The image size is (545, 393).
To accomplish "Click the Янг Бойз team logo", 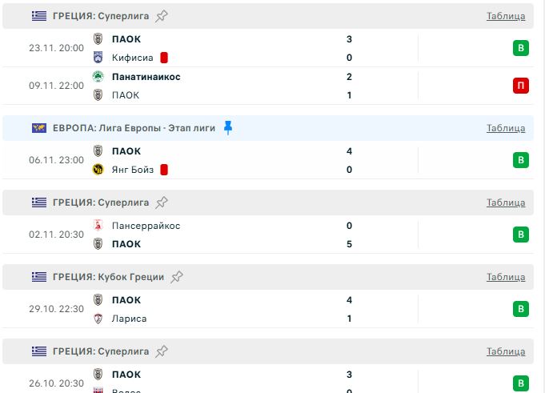I will 98,170.
